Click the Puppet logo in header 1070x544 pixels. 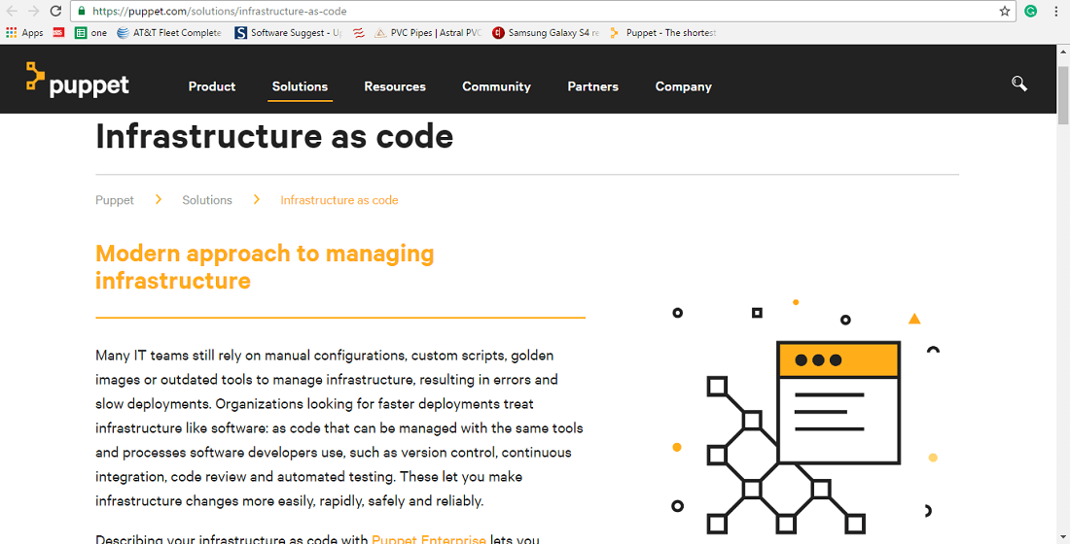[77, 81]
